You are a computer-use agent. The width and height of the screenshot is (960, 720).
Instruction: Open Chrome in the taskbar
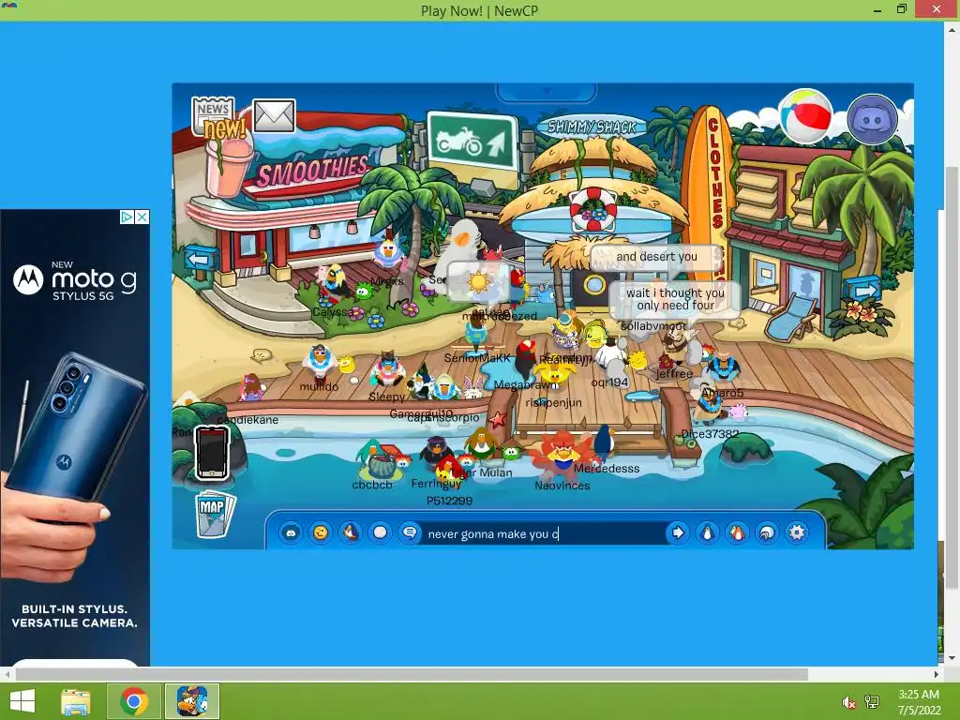point(134,701)
